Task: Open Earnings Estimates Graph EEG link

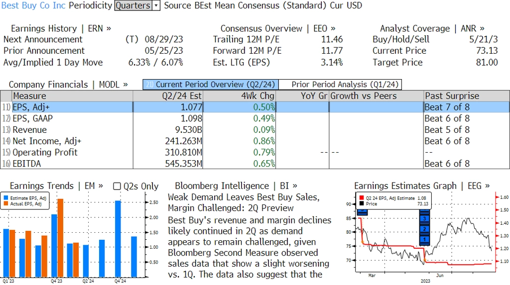Action: [x=421, y=186]
